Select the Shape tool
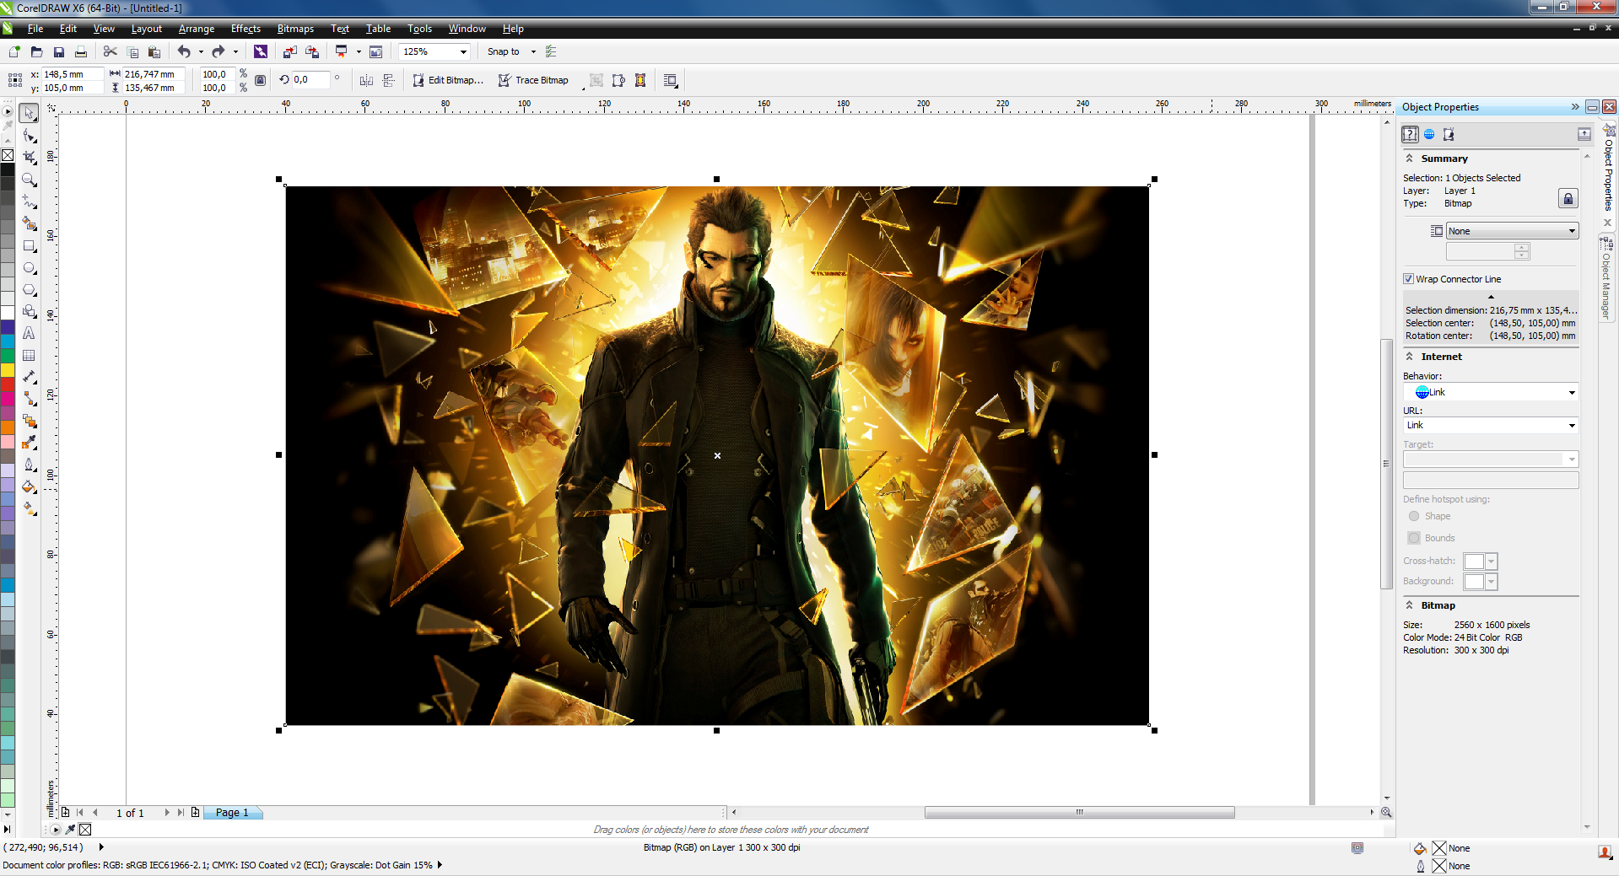The height and width of the screenshot is (876, 1619). [x=30, y=135]
